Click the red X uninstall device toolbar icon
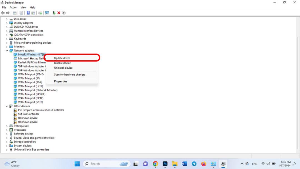300x169 pixels. click(59, 13)
